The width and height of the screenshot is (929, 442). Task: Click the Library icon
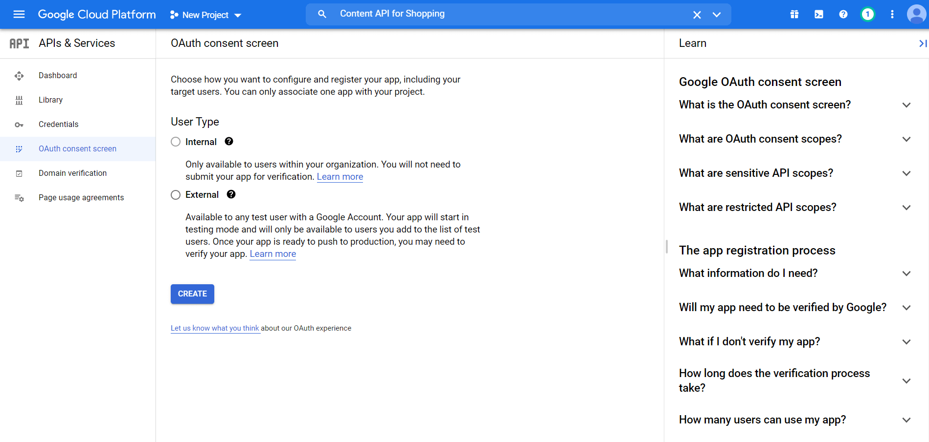pyautogui.click(x=19, y=100)
